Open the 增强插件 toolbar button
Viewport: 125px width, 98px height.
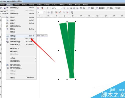coord(100,8)
